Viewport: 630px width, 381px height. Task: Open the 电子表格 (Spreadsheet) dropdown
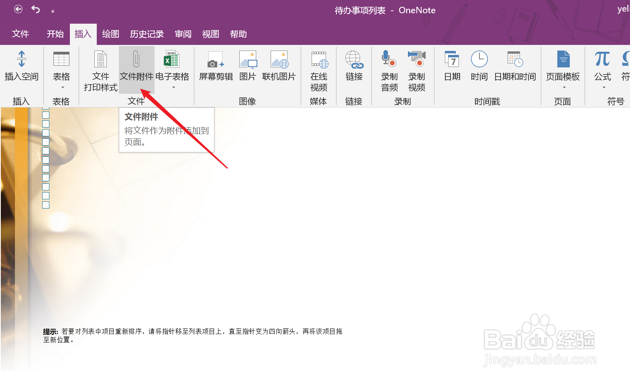pyautogui.click(x=172, y=70)
